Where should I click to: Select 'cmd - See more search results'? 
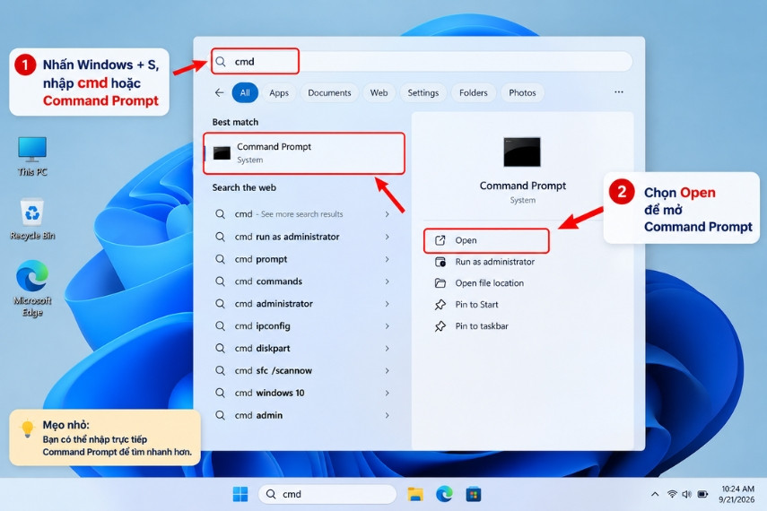pyautogui.click(x=303, y=214)
